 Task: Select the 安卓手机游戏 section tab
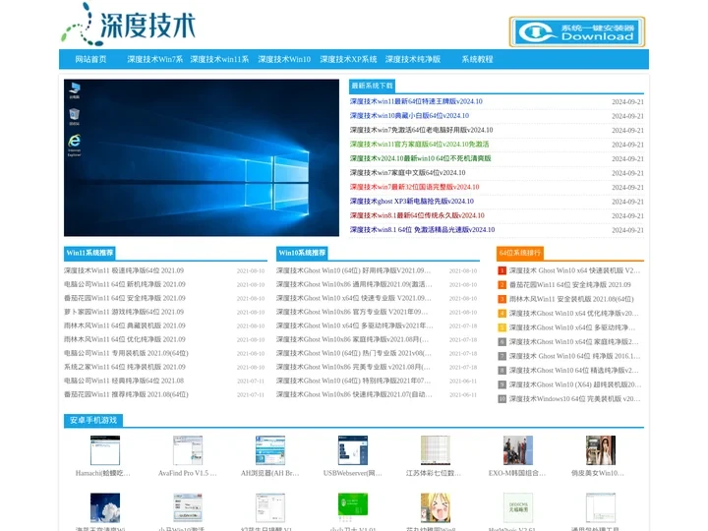(x=93, y=421)
